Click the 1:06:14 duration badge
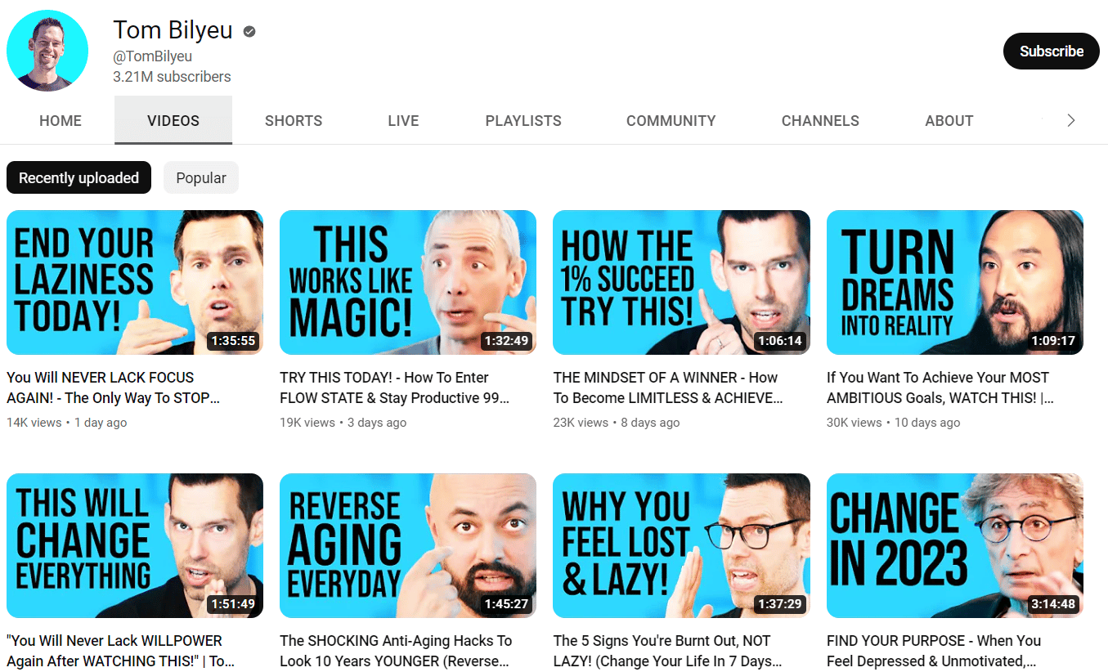The height and width of the screenshot is (672, 1108). click(780, 340)
